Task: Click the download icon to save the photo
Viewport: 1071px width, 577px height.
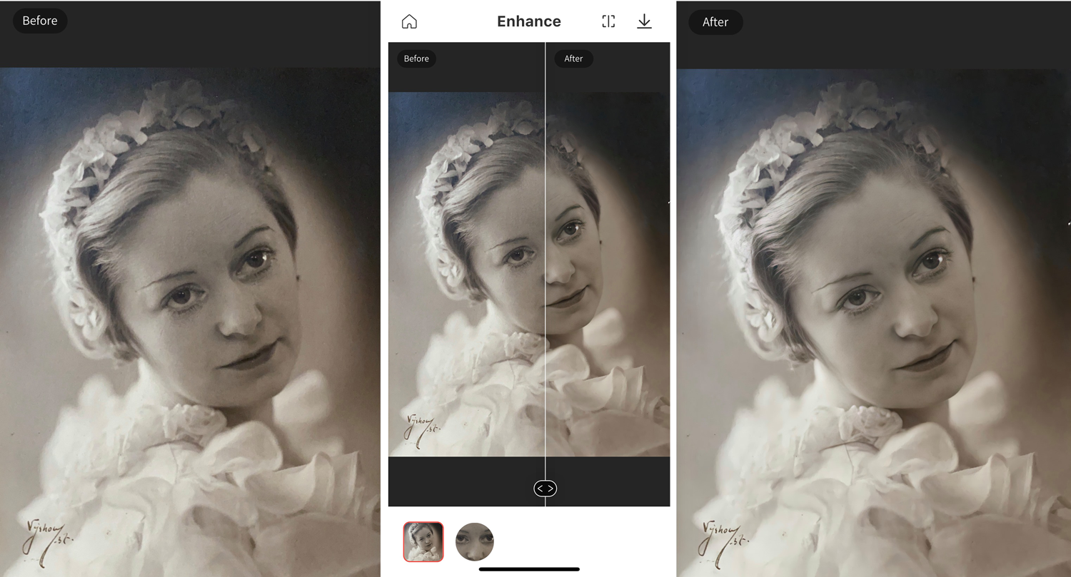Action: (645, 21)
